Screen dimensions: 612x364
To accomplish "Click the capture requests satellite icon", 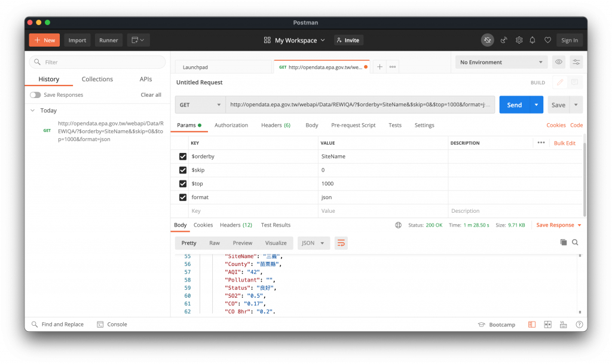I will (504, 40).
